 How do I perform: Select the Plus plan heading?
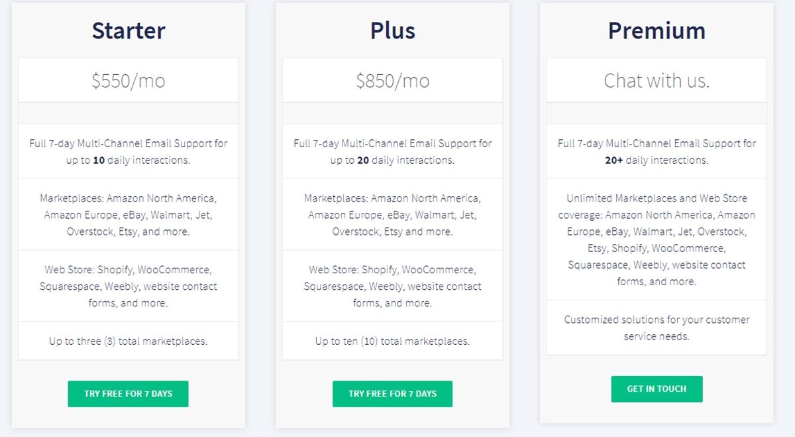393,31
